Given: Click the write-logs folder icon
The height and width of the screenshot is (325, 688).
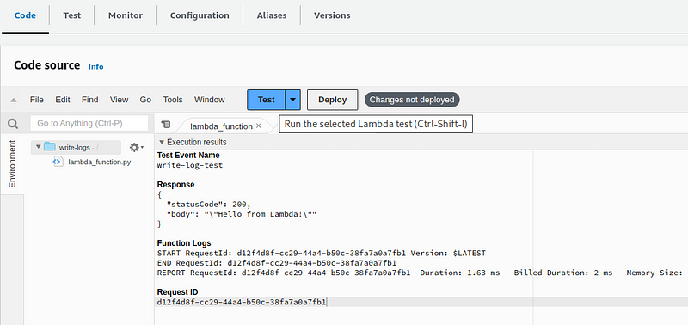Looking at the screenshot, I should (x=50, y=147).
